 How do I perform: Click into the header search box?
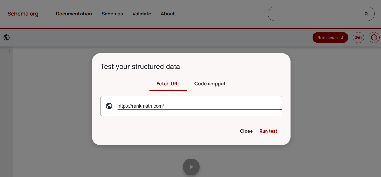pos(316,14)
